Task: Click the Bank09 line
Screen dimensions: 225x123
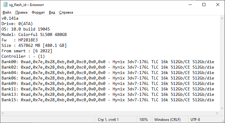Action: pos(108,83)
